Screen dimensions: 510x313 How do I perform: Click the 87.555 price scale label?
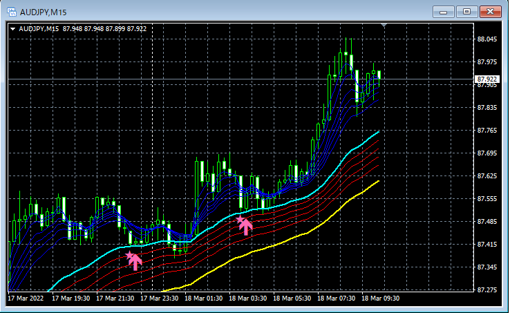point(487,198)
